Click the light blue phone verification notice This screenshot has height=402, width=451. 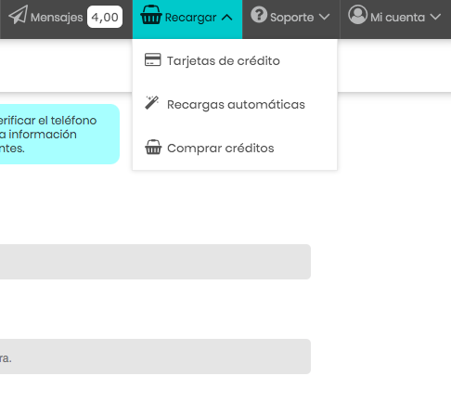click(x=59, y=134)
